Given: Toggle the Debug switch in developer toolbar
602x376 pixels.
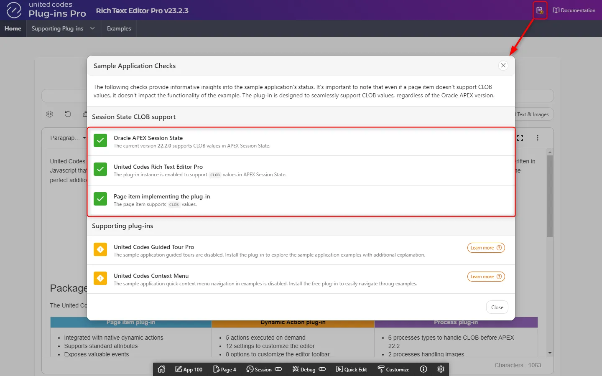Looking at the screenshot, I should [x=322, y=369].
